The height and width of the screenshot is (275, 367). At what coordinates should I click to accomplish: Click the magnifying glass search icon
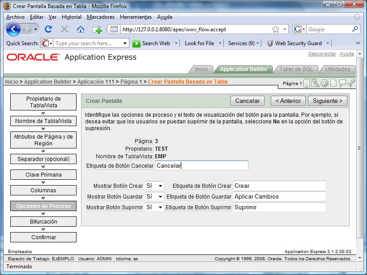pos(355,29)
